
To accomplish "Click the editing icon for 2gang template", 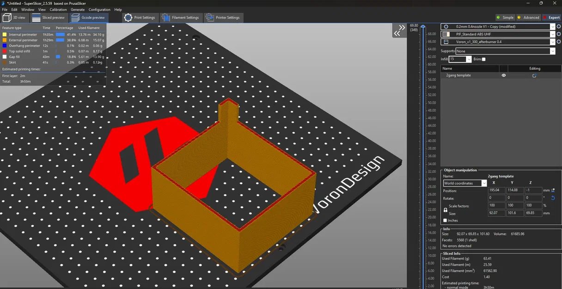I will (534, 75).
